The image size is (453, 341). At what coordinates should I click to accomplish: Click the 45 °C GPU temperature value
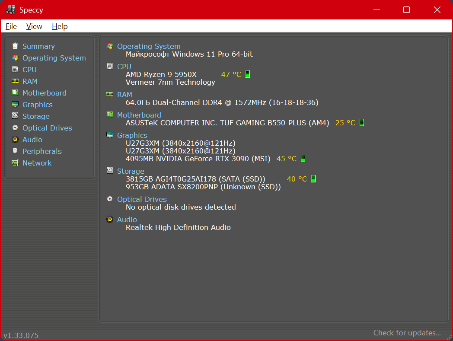click(287, 159)
